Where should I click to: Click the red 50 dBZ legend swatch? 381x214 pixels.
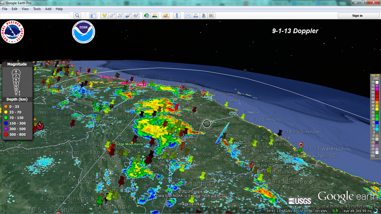tap(377, 99)
